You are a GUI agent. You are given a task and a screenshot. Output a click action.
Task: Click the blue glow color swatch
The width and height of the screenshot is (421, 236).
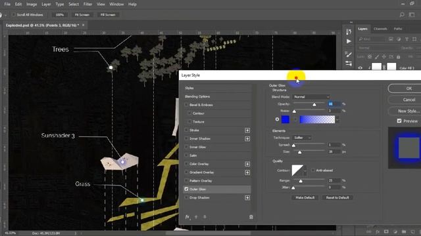pos(285,119)
